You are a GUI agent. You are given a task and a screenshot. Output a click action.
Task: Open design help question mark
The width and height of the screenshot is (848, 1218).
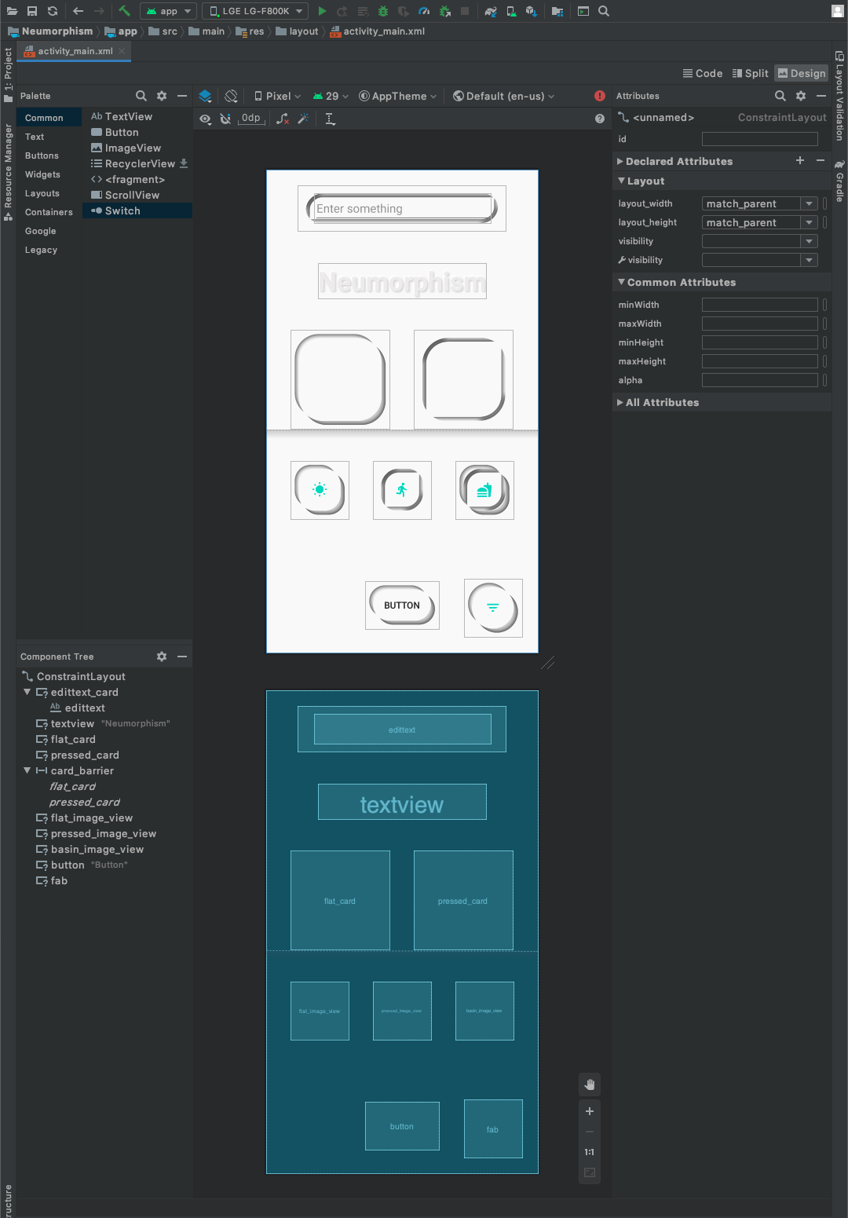[x=600, y=119]
